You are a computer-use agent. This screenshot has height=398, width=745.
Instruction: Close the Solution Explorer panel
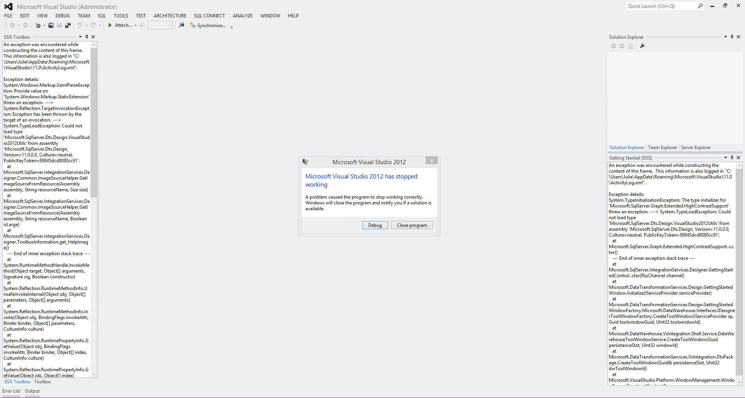tap(738, 37)
